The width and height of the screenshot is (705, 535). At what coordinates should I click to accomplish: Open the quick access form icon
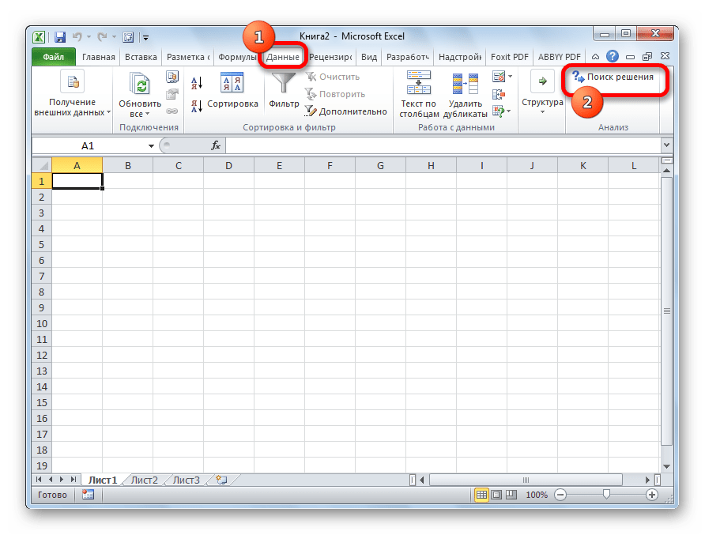(x=128, y=37)
